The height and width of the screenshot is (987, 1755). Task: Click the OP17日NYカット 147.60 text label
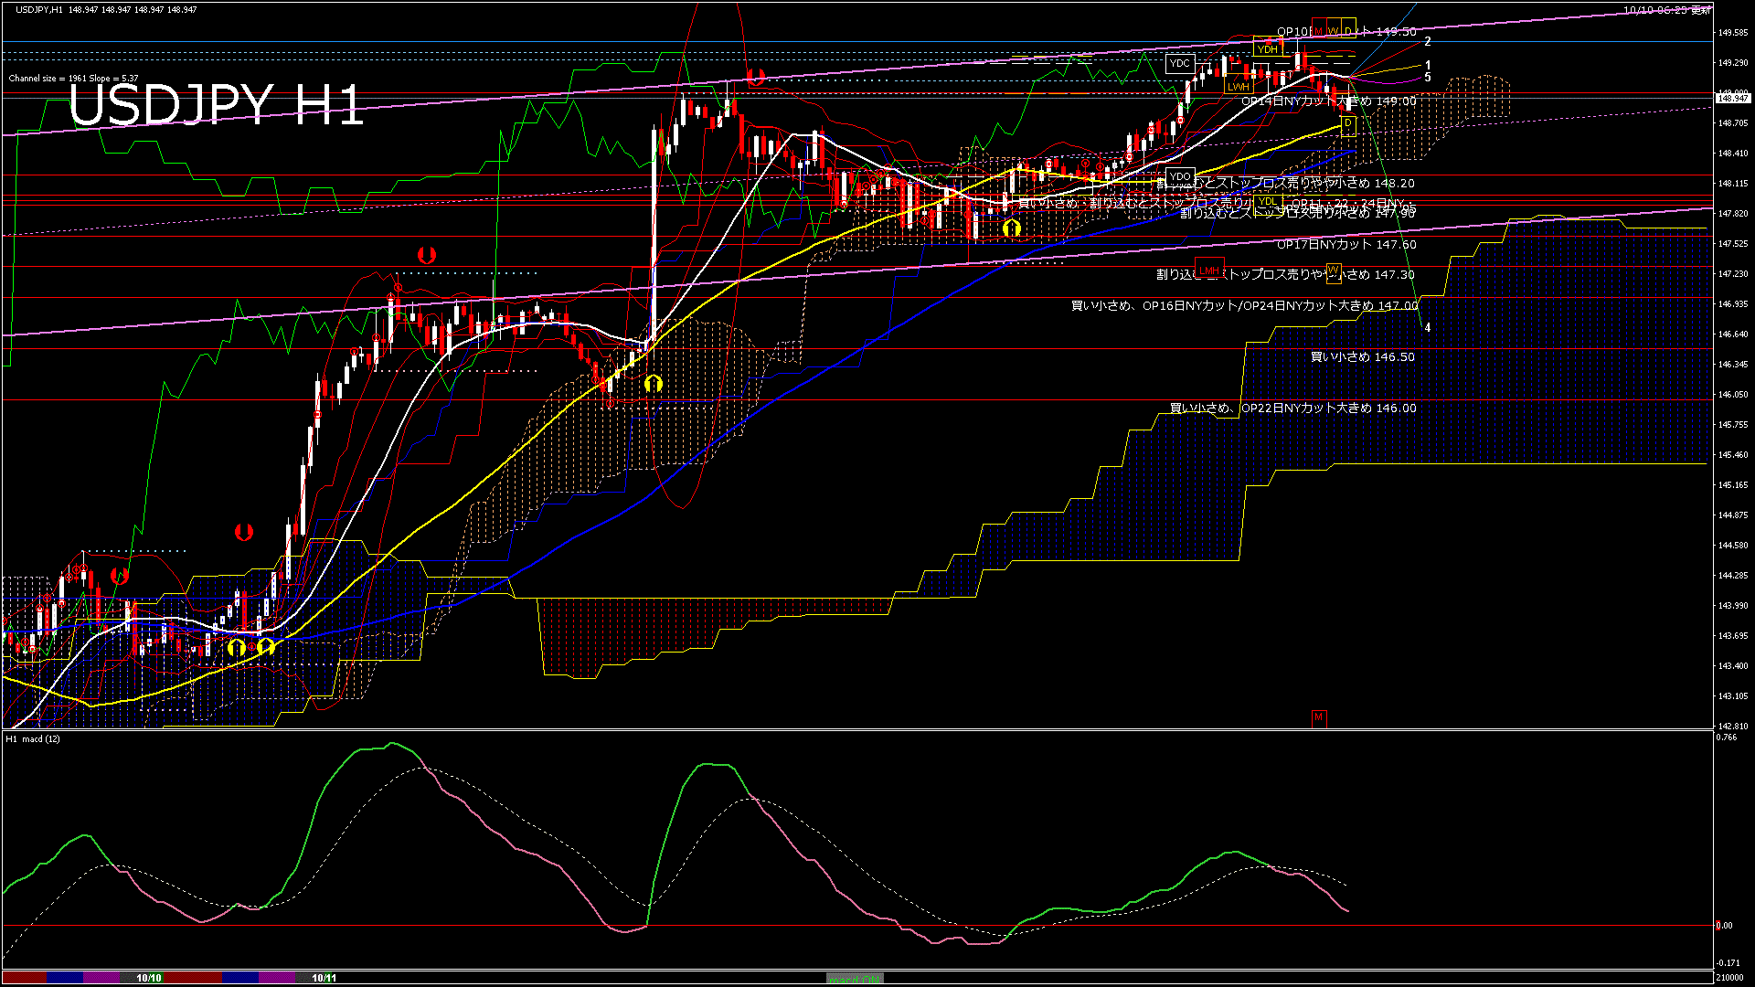[x=1345, y=245]
